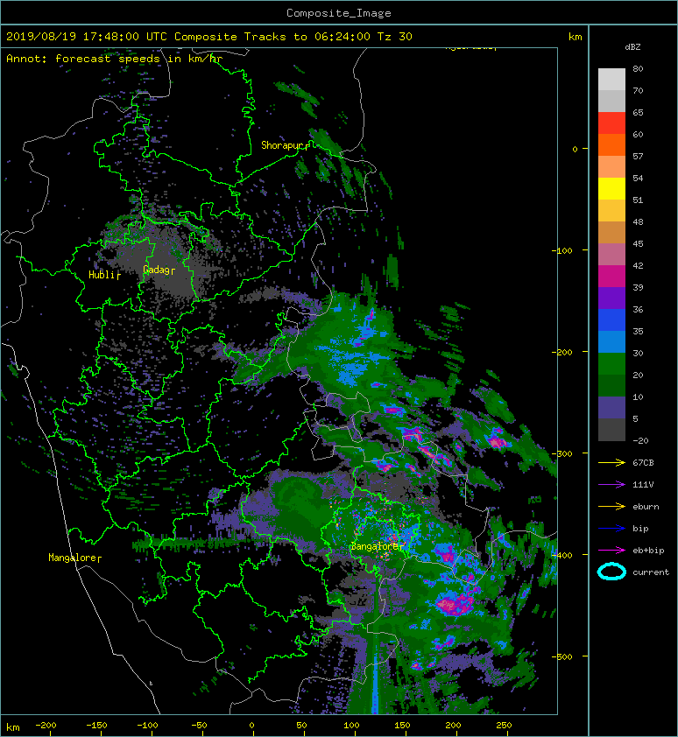This screenshot has width=678, height=737.
Task: Select the 67CB legend label
Action: pos(643,462)
